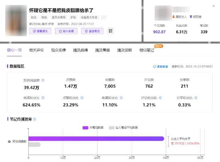This screenshot has height=162, width=220.
Task: Click the 阅读粉丝比 value 624.65%
Action: coord(31,105)
